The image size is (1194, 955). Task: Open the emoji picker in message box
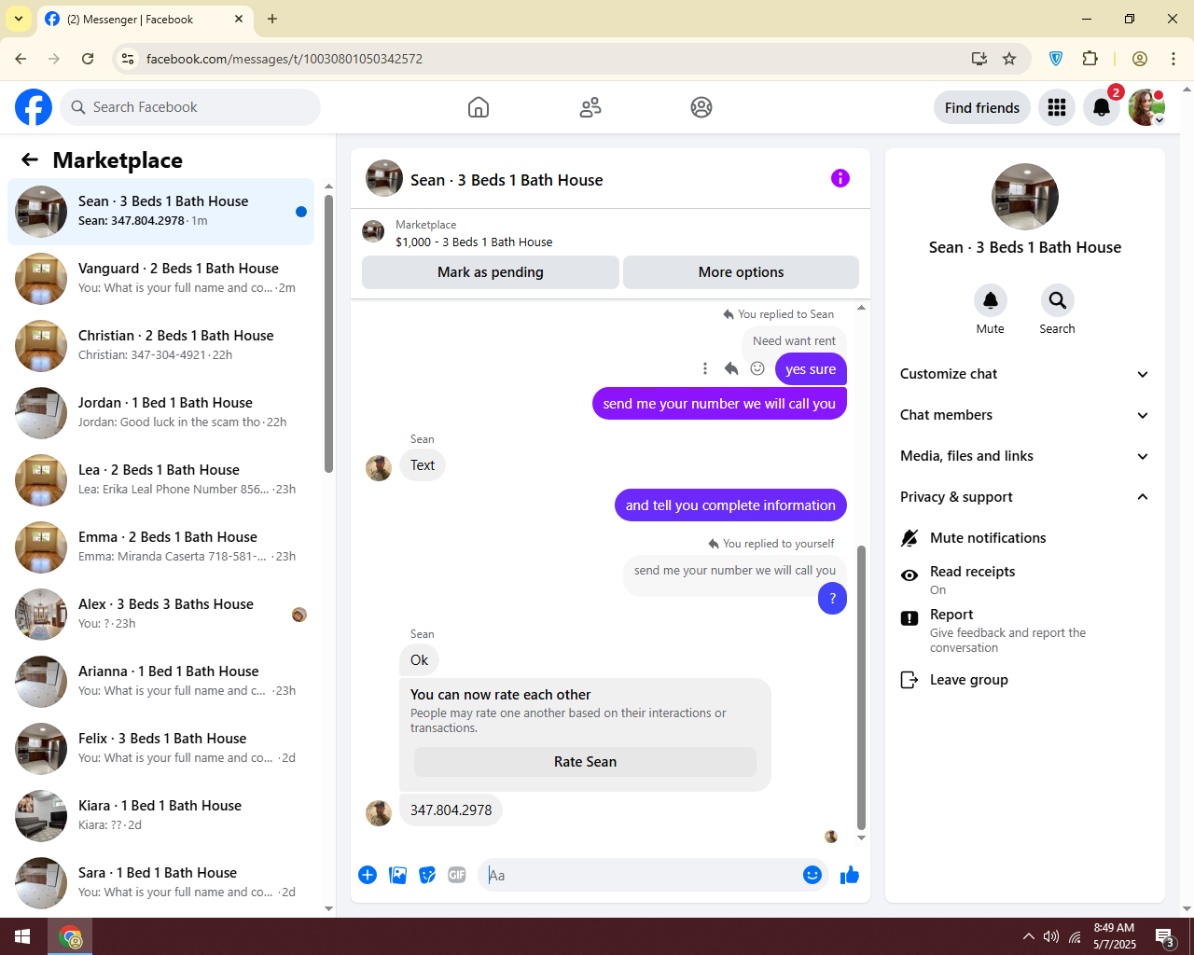812,875
